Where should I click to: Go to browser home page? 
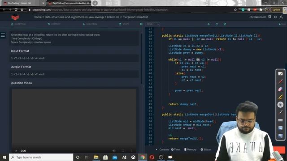point(22,10)
